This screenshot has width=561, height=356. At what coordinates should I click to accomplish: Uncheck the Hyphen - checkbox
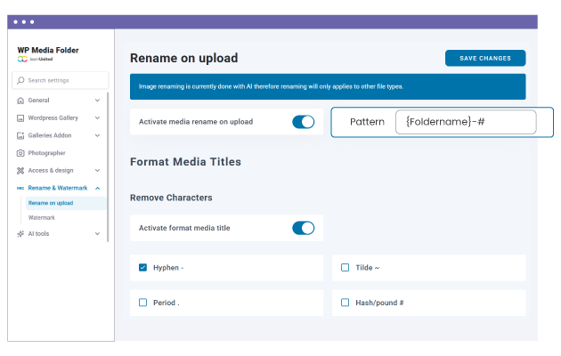142,267
